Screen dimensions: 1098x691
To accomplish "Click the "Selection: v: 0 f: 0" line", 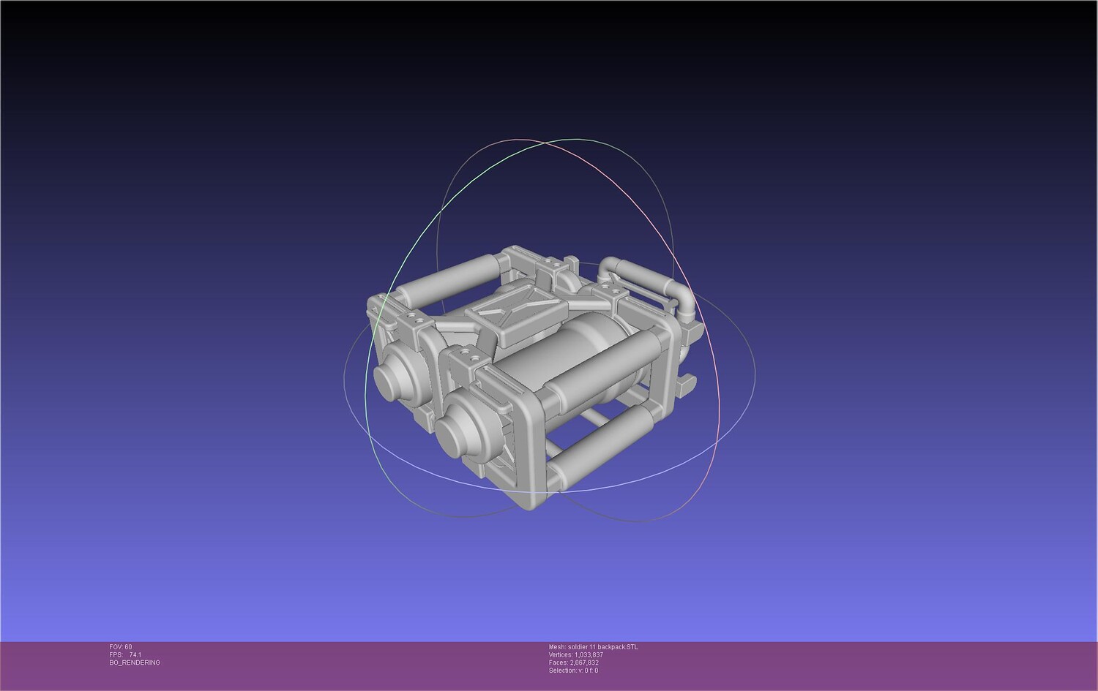I will tap(573, 671).
